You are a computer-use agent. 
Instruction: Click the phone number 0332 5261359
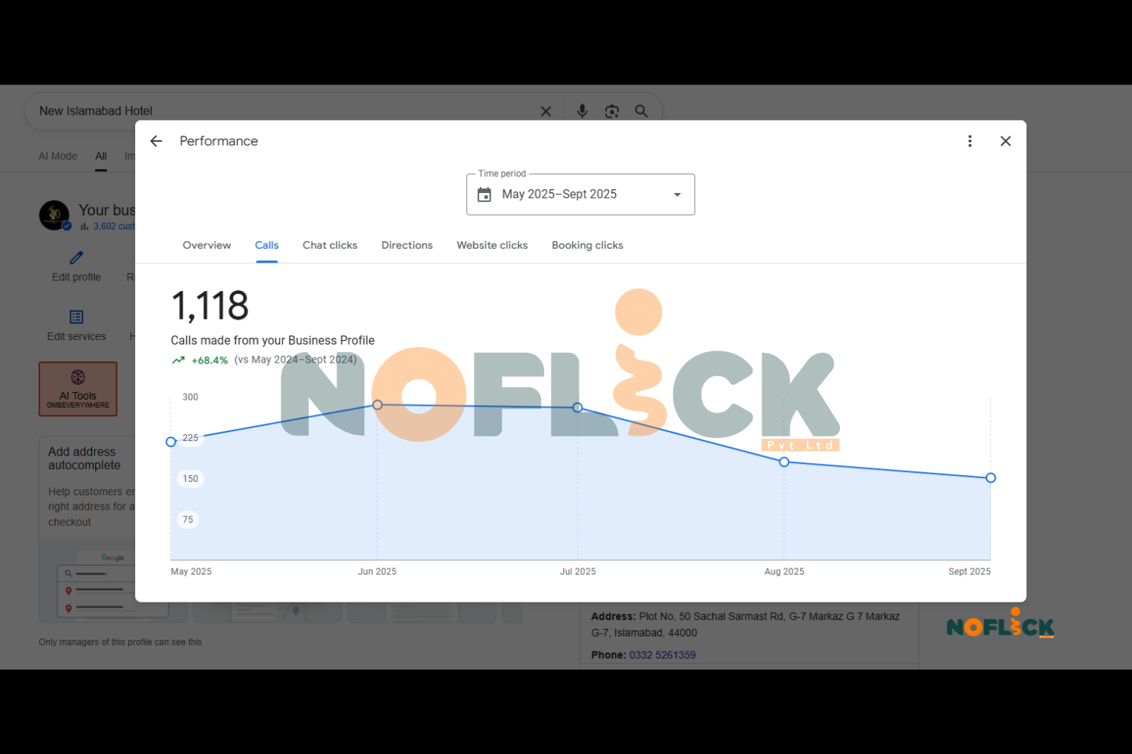tap(663, 655)
